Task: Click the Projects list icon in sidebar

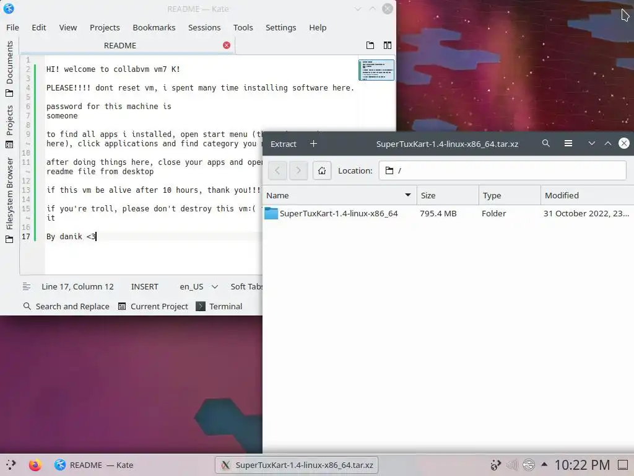Action: pos(9,144)
